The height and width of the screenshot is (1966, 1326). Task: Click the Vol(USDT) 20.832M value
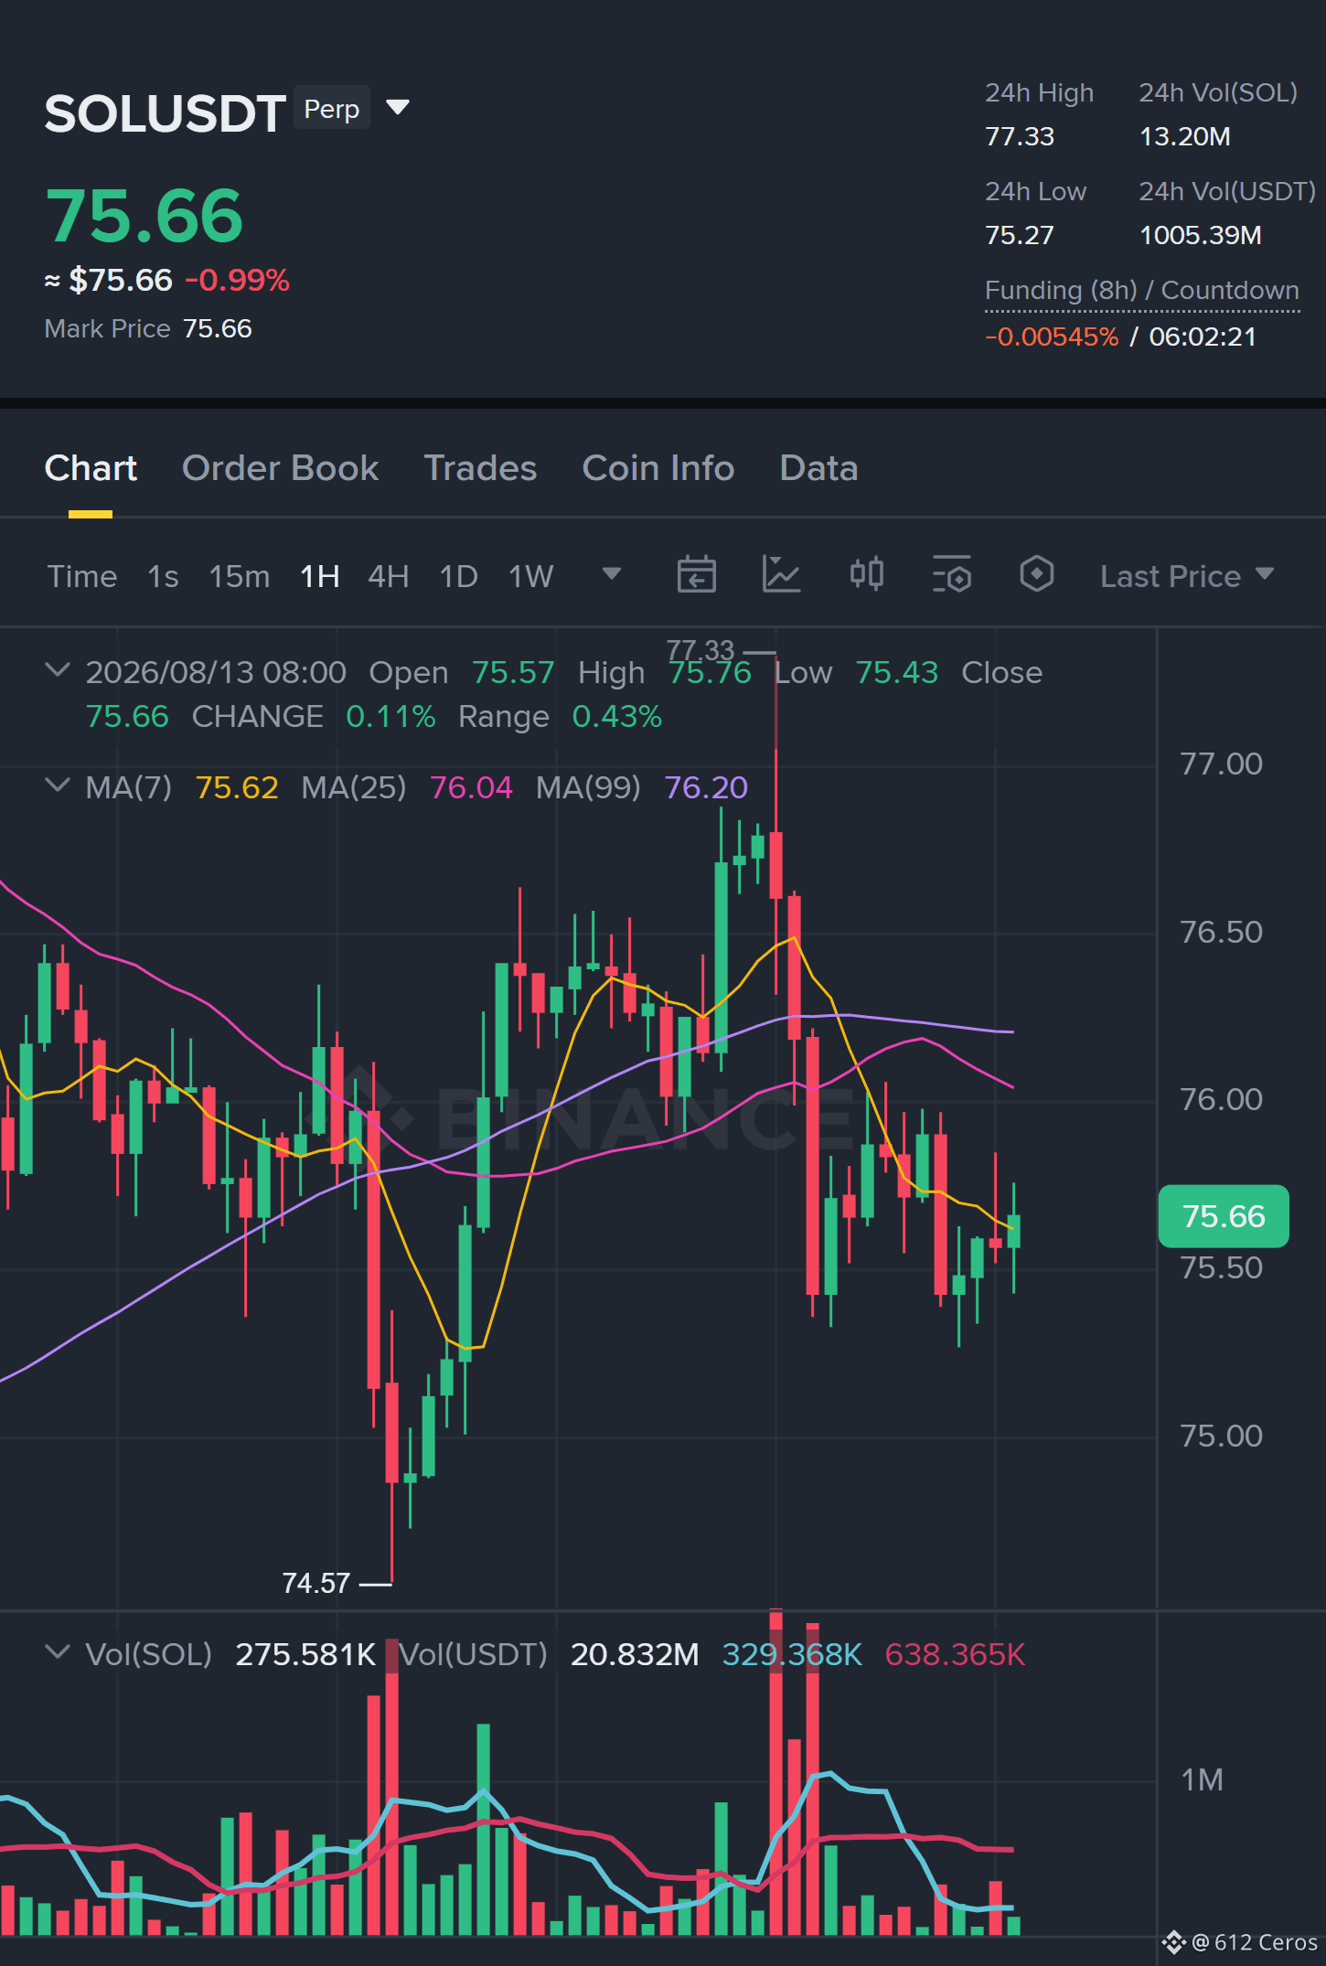point(635,1654)
